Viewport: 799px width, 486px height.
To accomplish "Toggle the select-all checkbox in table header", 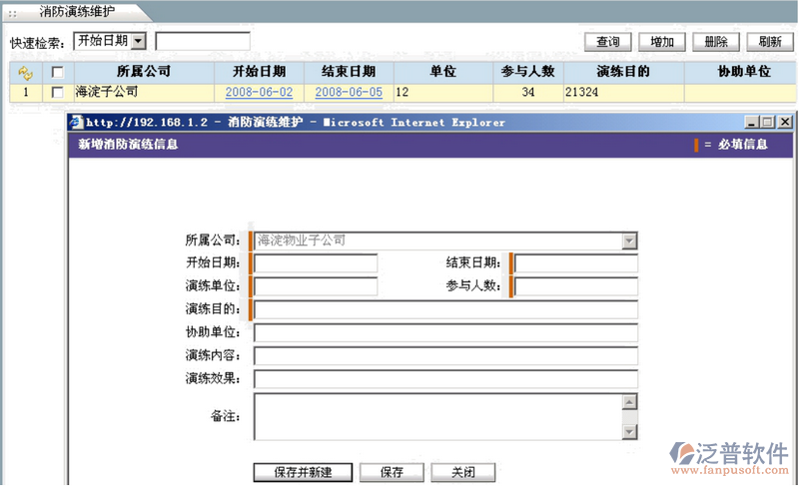I will click(58, 72).
